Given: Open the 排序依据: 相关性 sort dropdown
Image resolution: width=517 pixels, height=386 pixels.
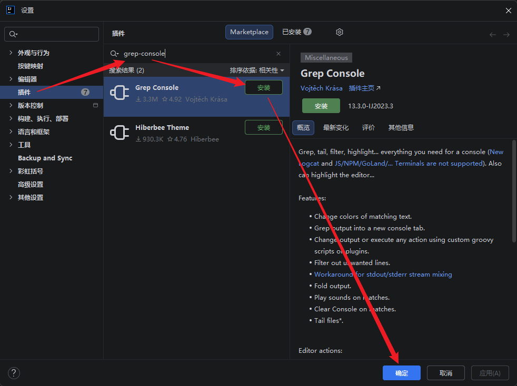Looking at the screenshot, I should coord(257,70).
